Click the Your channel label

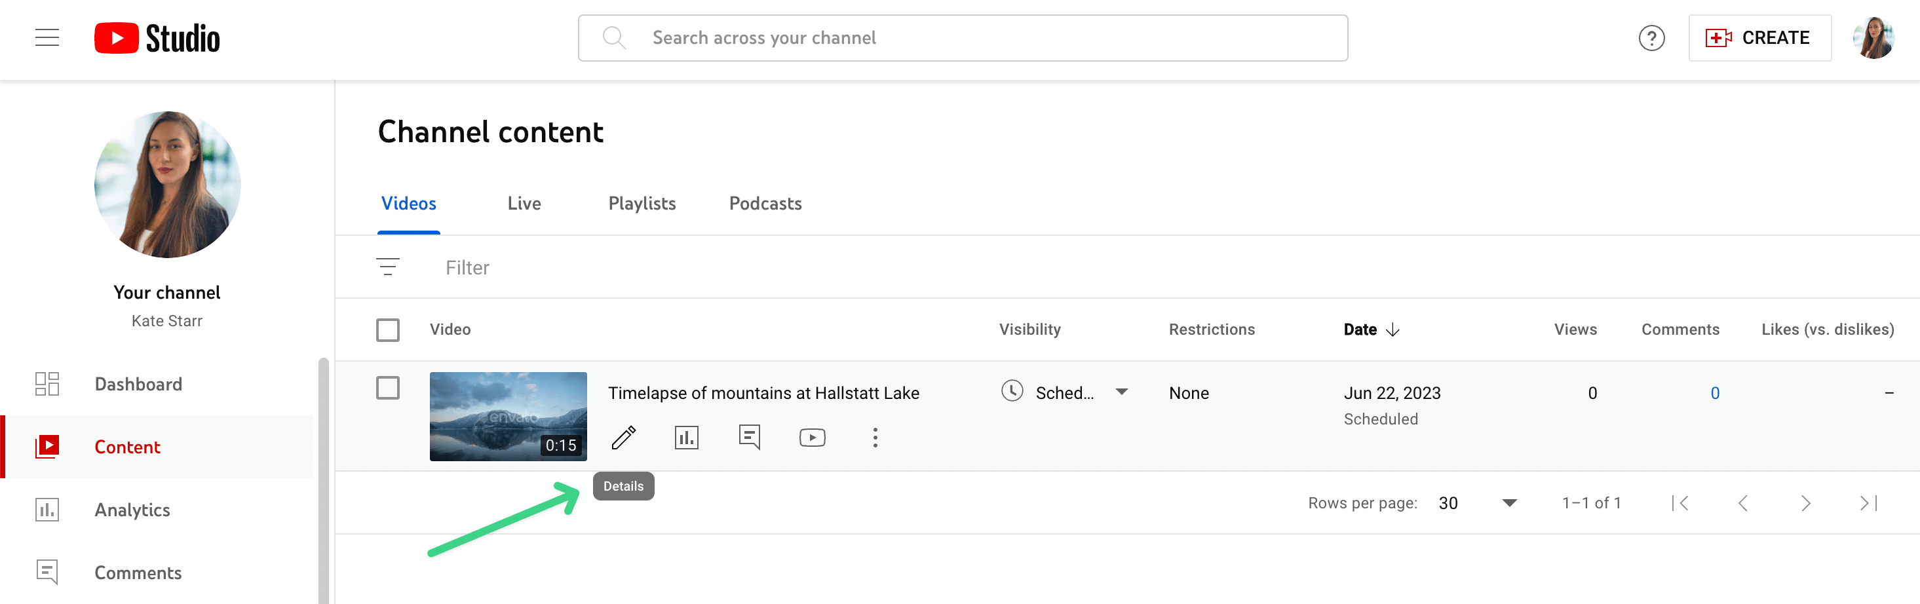(x=167, y=293)
